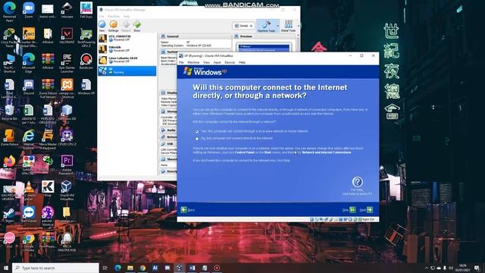Click the question mark help icon in XP setup
This screenshot has width=485, height=273.
pyautogui.click(x=357, y=182)
